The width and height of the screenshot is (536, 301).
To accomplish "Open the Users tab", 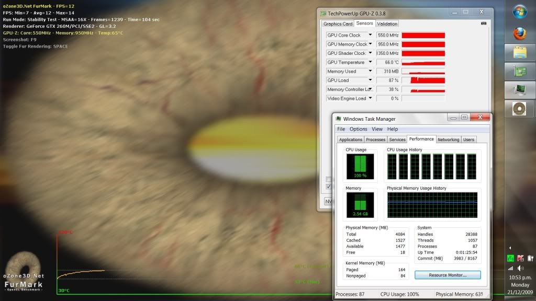I will (468, 140).
